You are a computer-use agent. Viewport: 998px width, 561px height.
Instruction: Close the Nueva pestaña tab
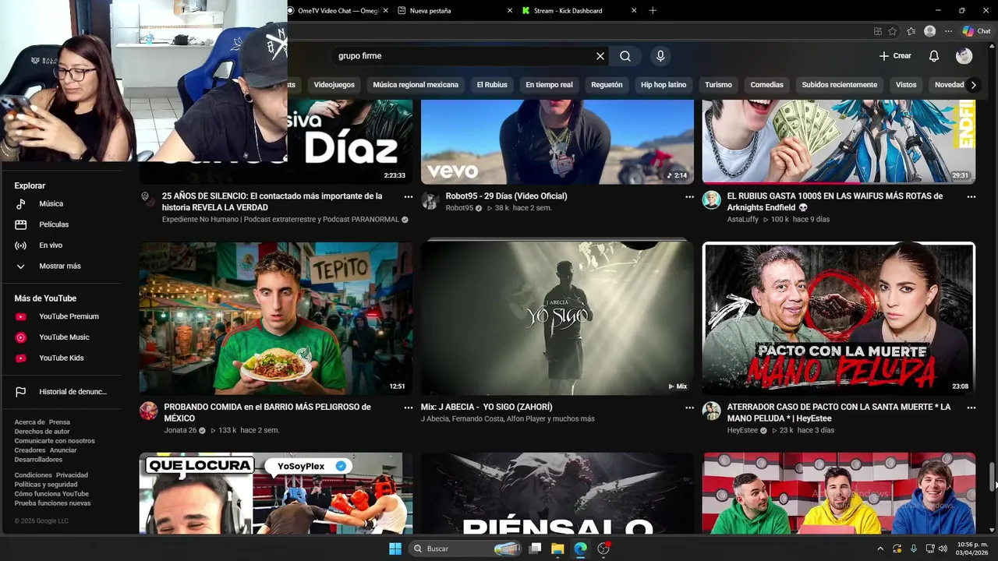pyautogui.click(x=510, y=11)
